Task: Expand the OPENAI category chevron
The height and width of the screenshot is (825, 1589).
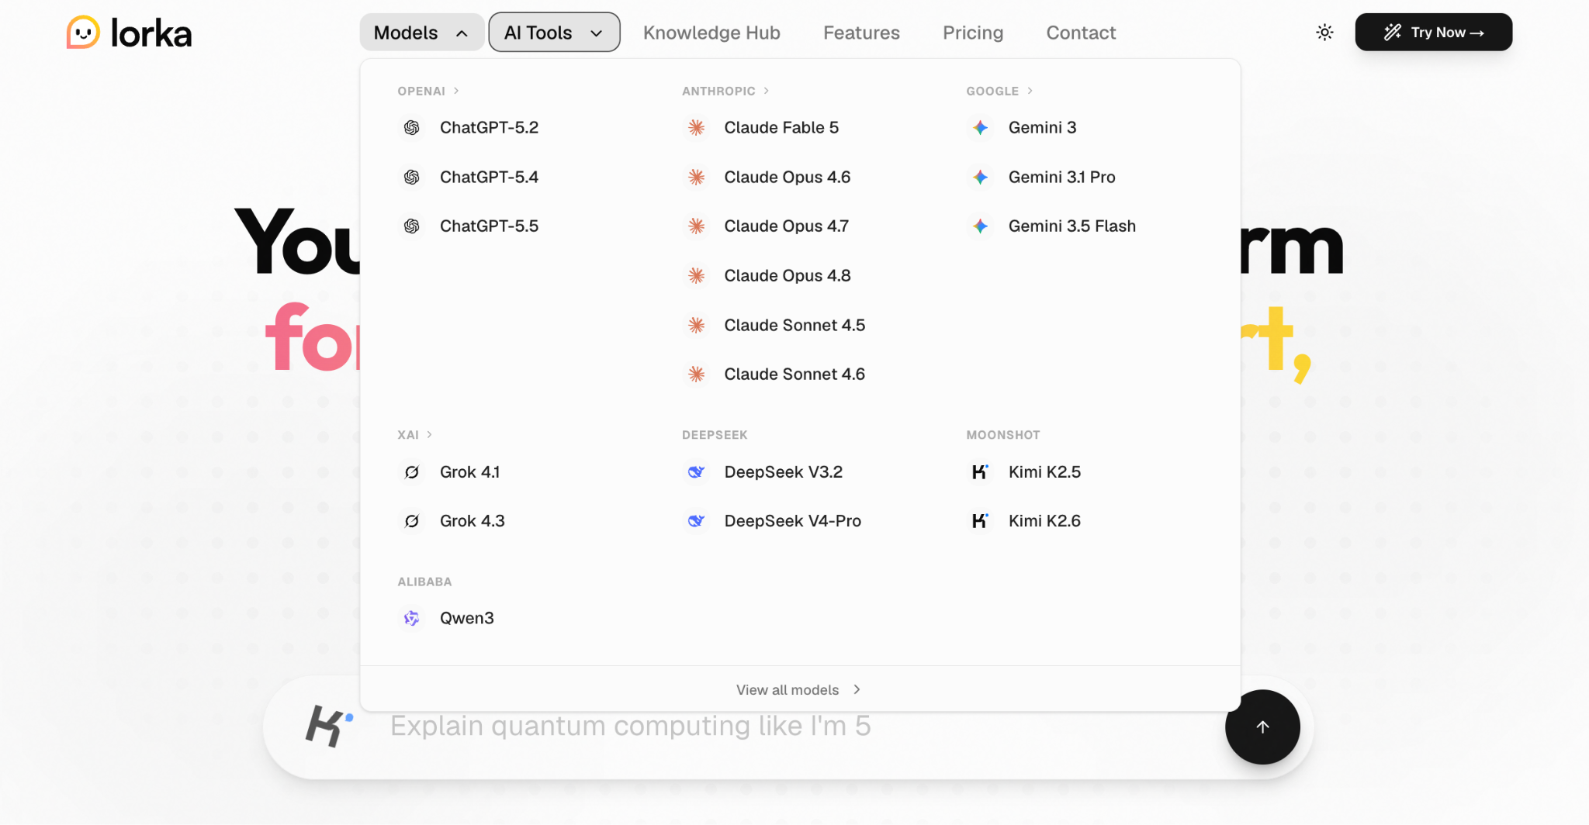Action: point(456,91)
